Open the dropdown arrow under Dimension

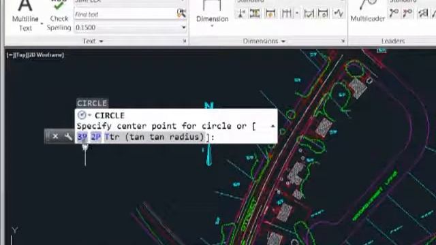point(212,26)
